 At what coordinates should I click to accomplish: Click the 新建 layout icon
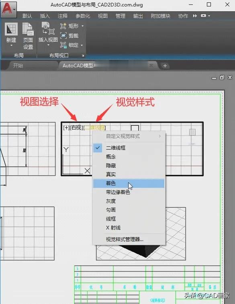click(x=11, y=29)
